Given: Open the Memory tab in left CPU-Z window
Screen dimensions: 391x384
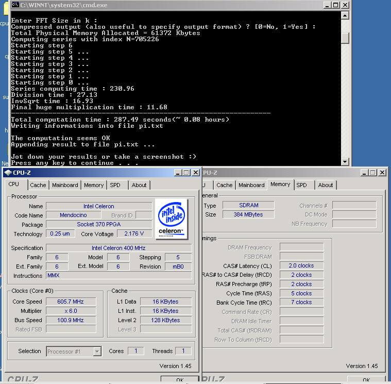Looking at the screenshot, I should pyautogui.click(x=94, y=185).
